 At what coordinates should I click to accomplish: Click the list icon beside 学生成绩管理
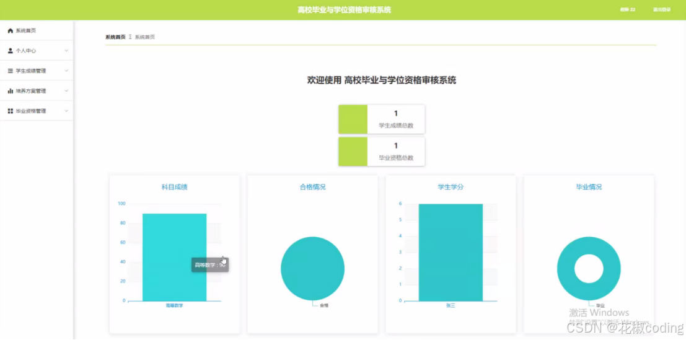[11, 71]
